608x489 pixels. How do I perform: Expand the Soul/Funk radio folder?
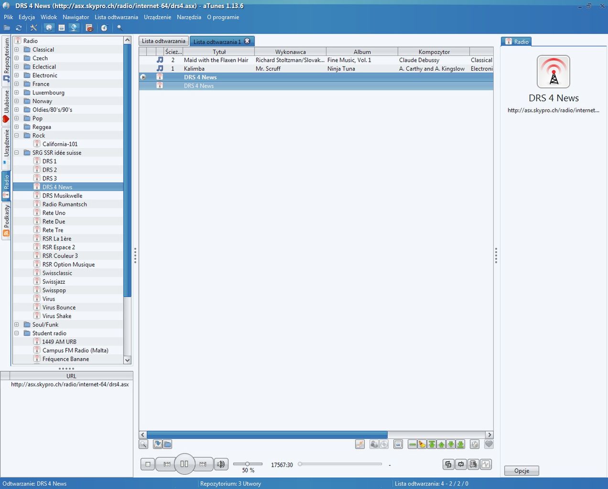coord(17,325)
